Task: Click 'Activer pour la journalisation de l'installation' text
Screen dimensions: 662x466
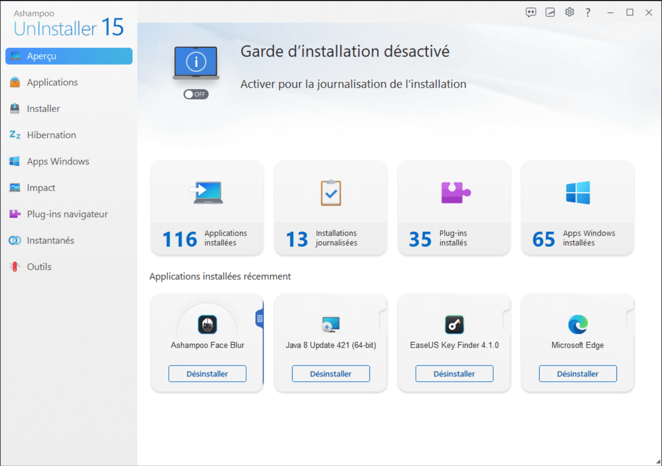Action: 353,84
